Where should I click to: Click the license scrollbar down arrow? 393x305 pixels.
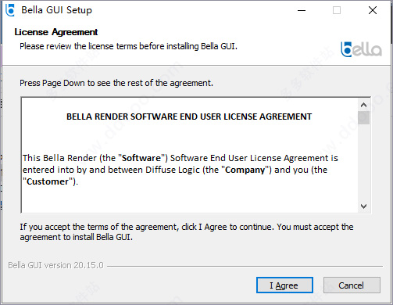pos(363,206)
